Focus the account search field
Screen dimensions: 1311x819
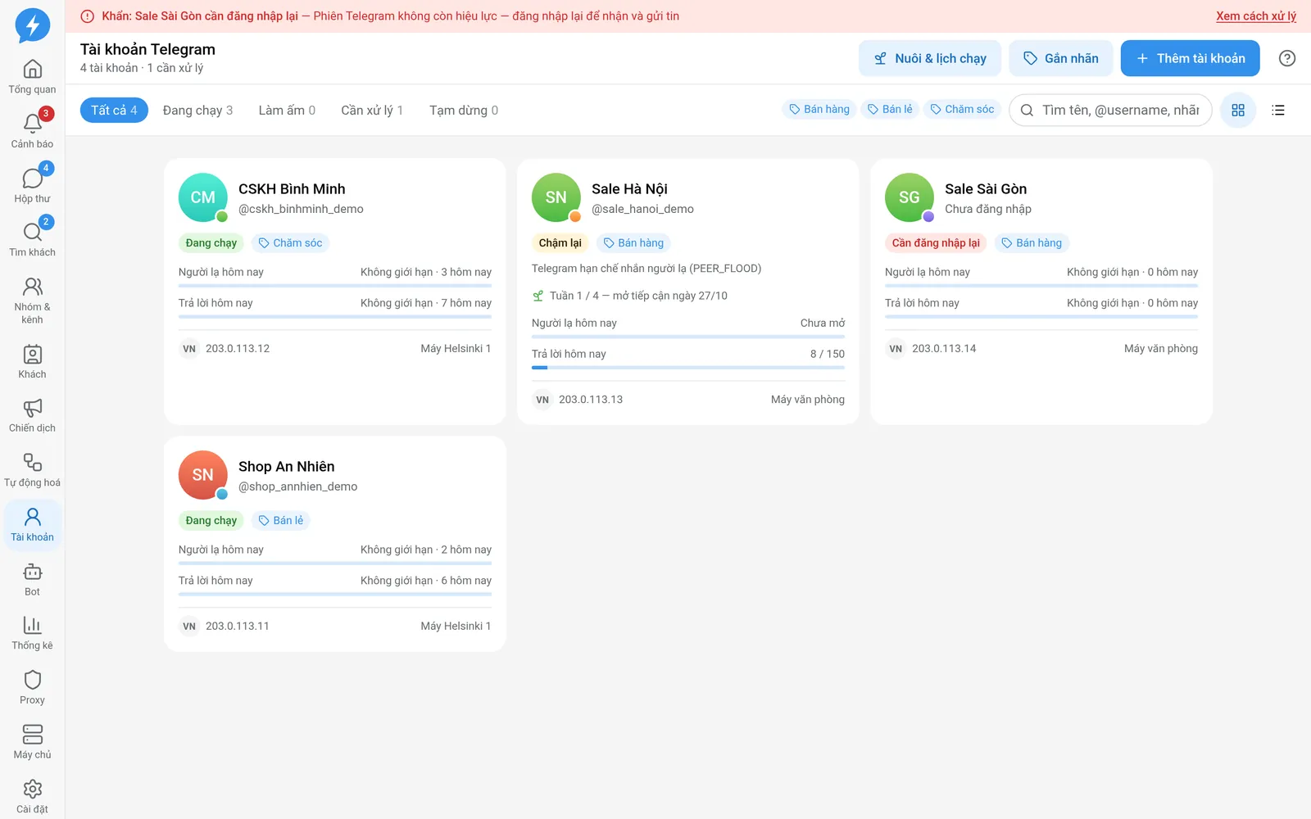1110,110
